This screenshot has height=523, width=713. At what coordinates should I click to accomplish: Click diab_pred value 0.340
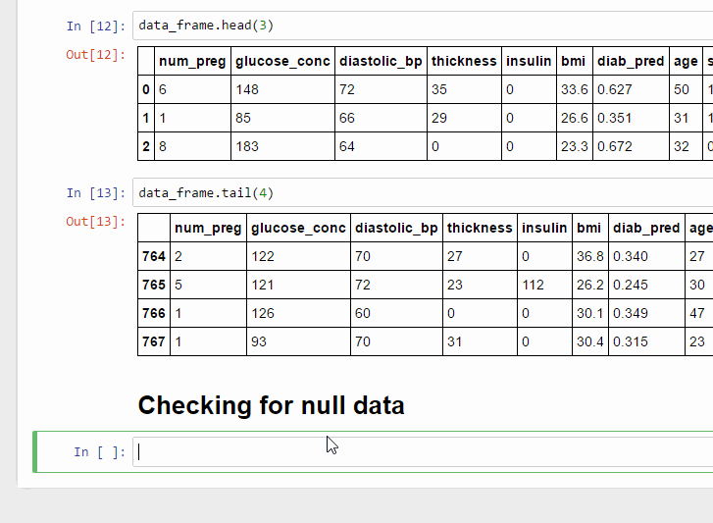click(631, 256)
